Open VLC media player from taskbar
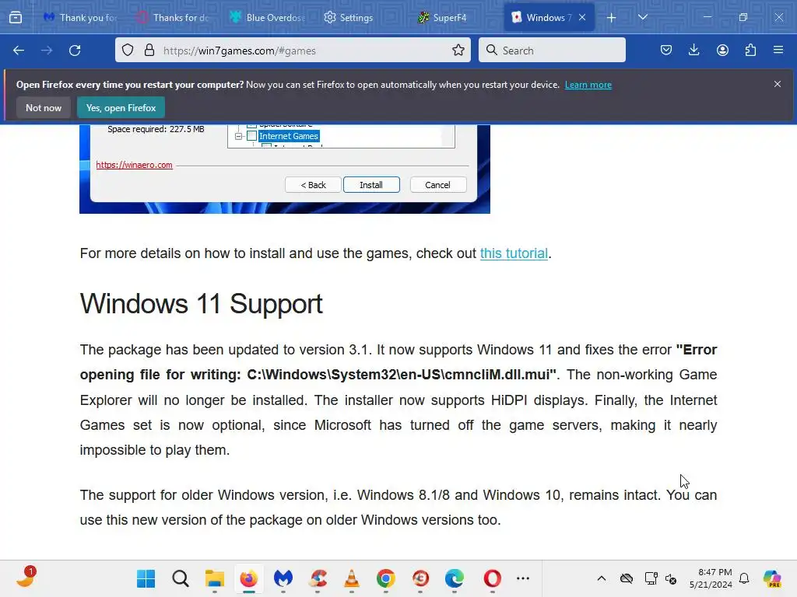This screenshot has height=597, width=797. 352,578
